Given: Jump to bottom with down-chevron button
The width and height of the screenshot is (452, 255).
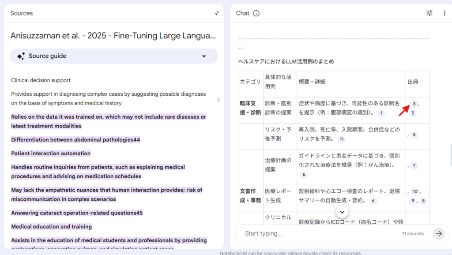Looking at the screenshot, I should pyautogui.click(x=343, y=212).
